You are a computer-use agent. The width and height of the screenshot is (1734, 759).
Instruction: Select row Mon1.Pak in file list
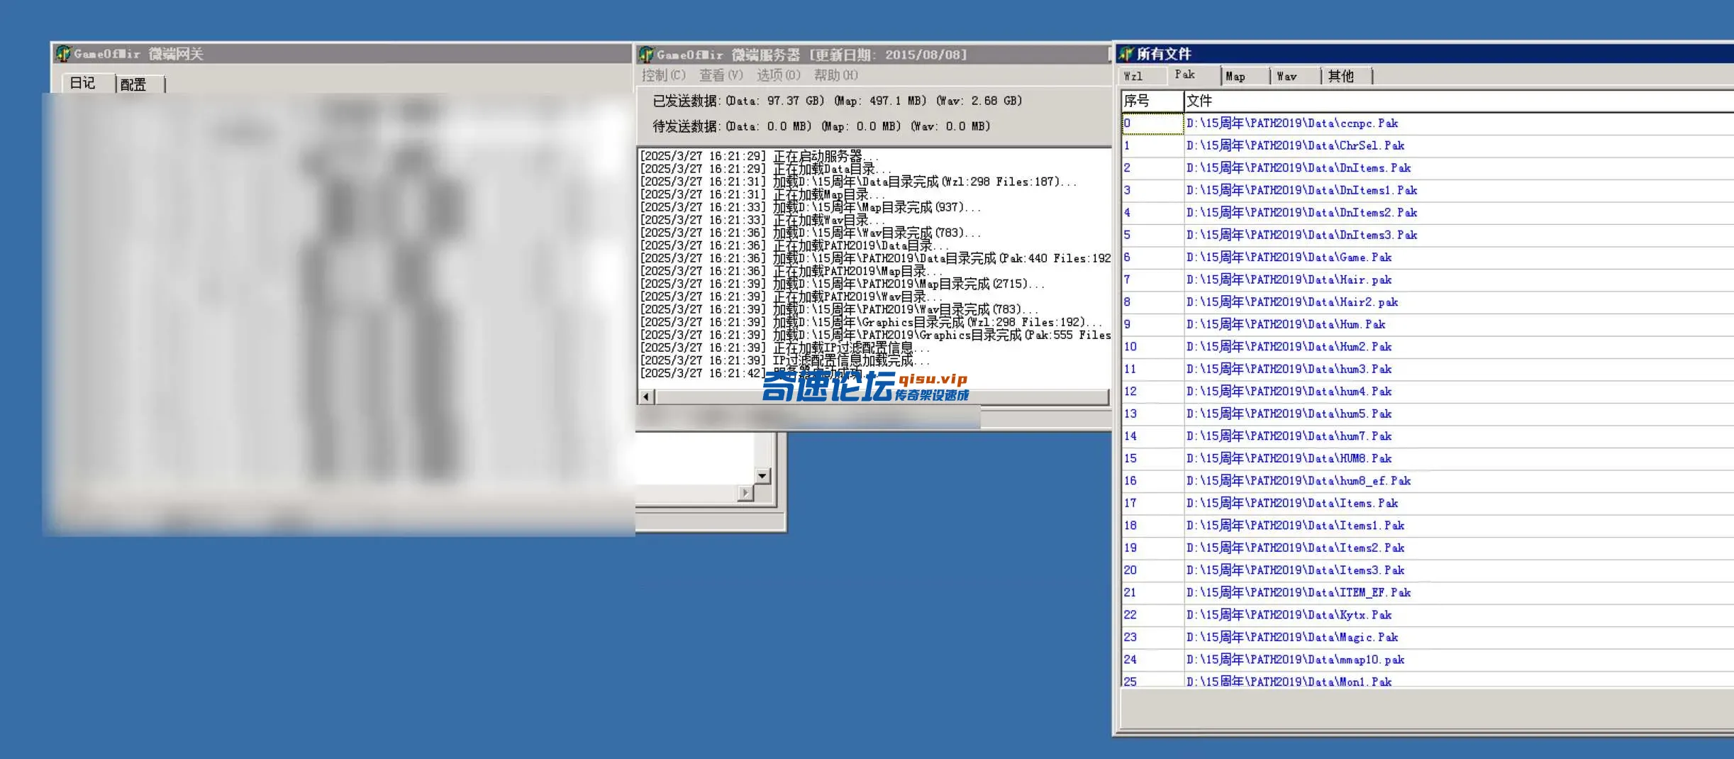[x=1428, y=680]
